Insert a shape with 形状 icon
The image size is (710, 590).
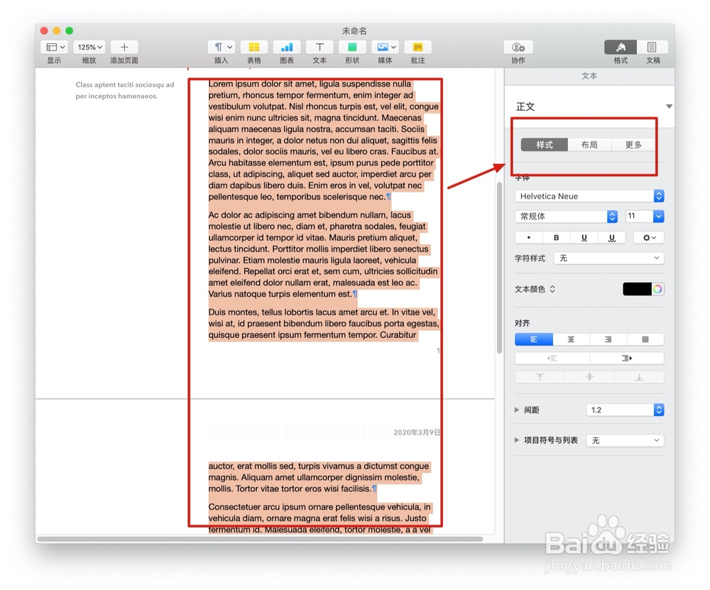pyautogui.click(x=352, y=47)
